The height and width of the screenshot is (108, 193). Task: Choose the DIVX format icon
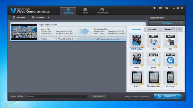click(153, 59)
